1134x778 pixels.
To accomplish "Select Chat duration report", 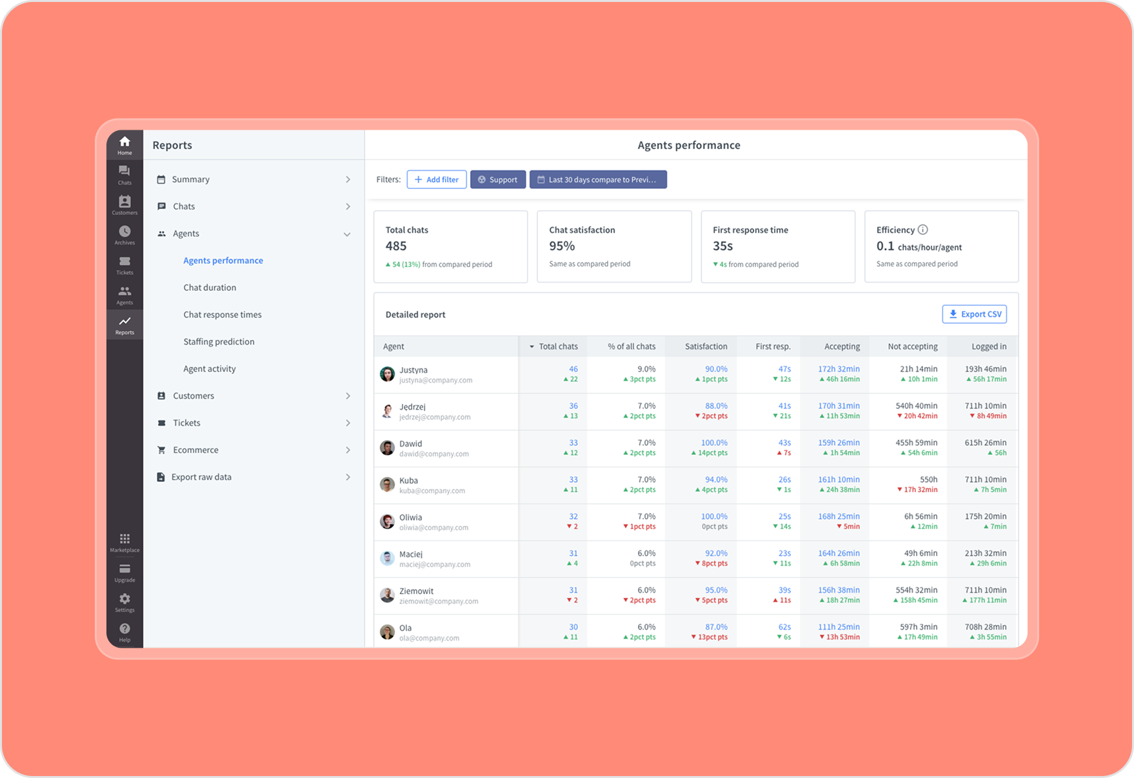I will tap(210, 288).
